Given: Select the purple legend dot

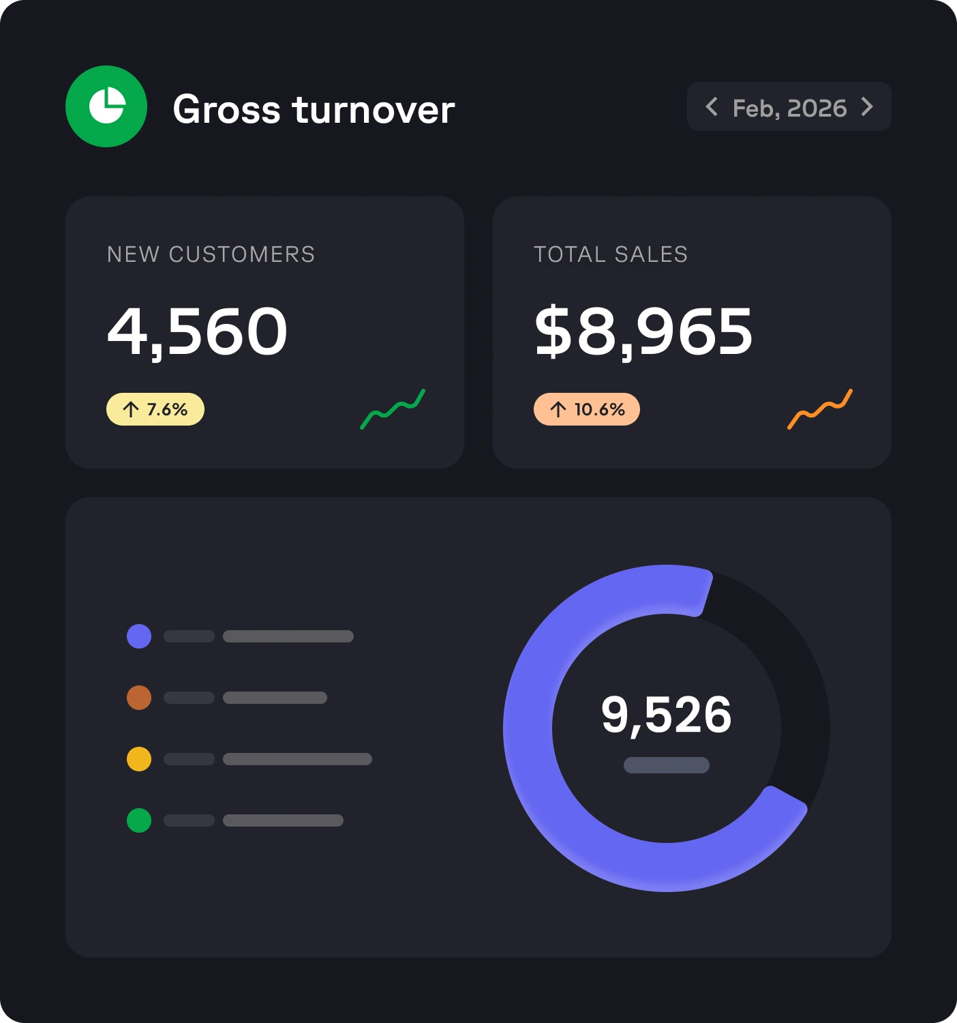Looking at the screenshot, I should click(x=139, y=636).
